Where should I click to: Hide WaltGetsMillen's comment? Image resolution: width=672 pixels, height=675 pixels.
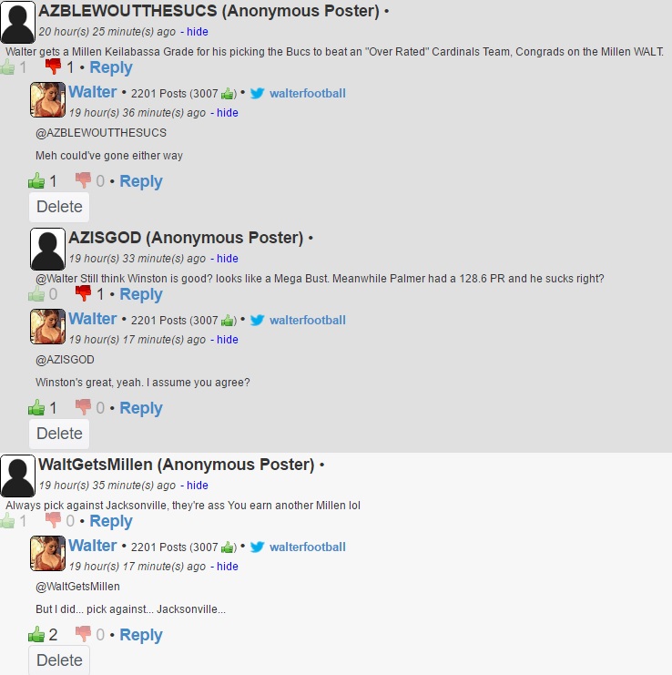pos(197,486)
